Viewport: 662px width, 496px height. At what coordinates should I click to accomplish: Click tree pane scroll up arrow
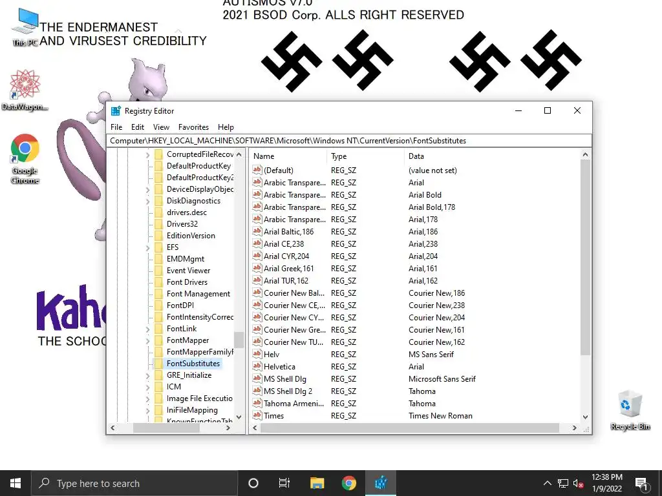(x=239, y=155)
